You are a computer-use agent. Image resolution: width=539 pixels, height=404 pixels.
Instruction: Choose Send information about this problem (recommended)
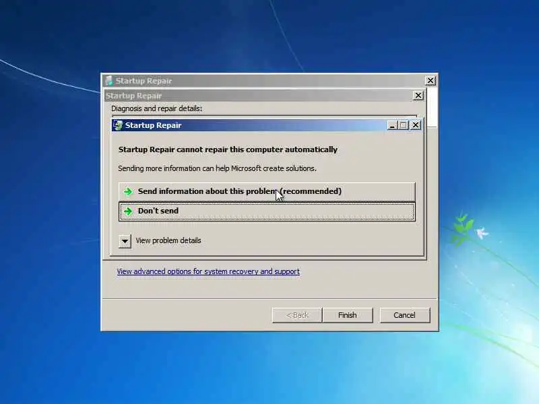pos(267,191)
